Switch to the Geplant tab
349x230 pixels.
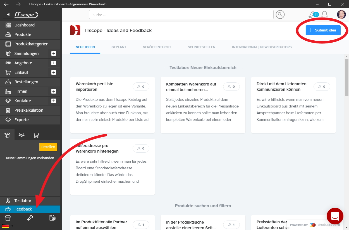pos(119,47)
